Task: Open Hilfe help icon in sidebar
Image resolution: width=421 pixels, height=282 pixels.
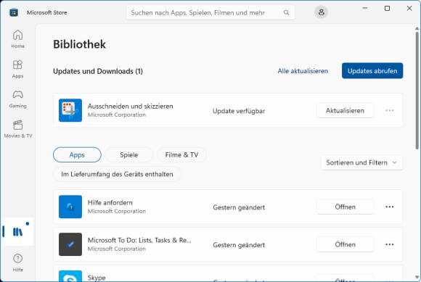Action: pyautogui.click(x=17, y=262)
